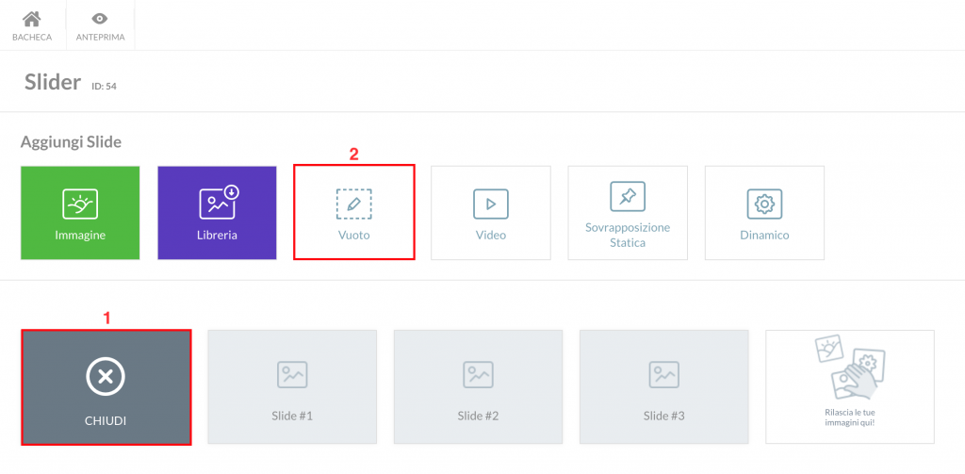Open Anteprima preview eye icon
Screen dimensions: 965x474
(x=100, y=19)
